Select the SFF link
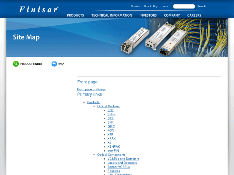The height and width of the screenshot is (175, 234). 110,122
